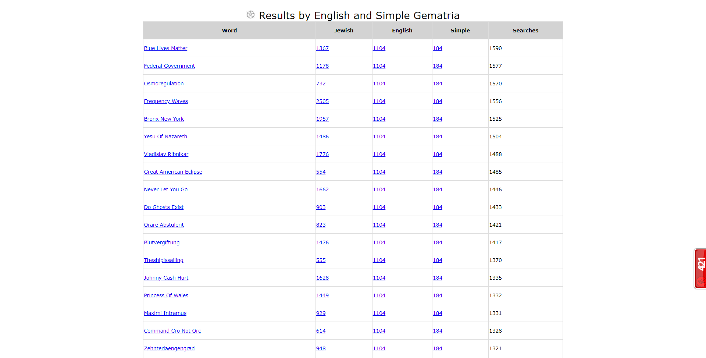
Task: Click Simple 184 in Maximi Intramus row
Action: click(438, 313)
